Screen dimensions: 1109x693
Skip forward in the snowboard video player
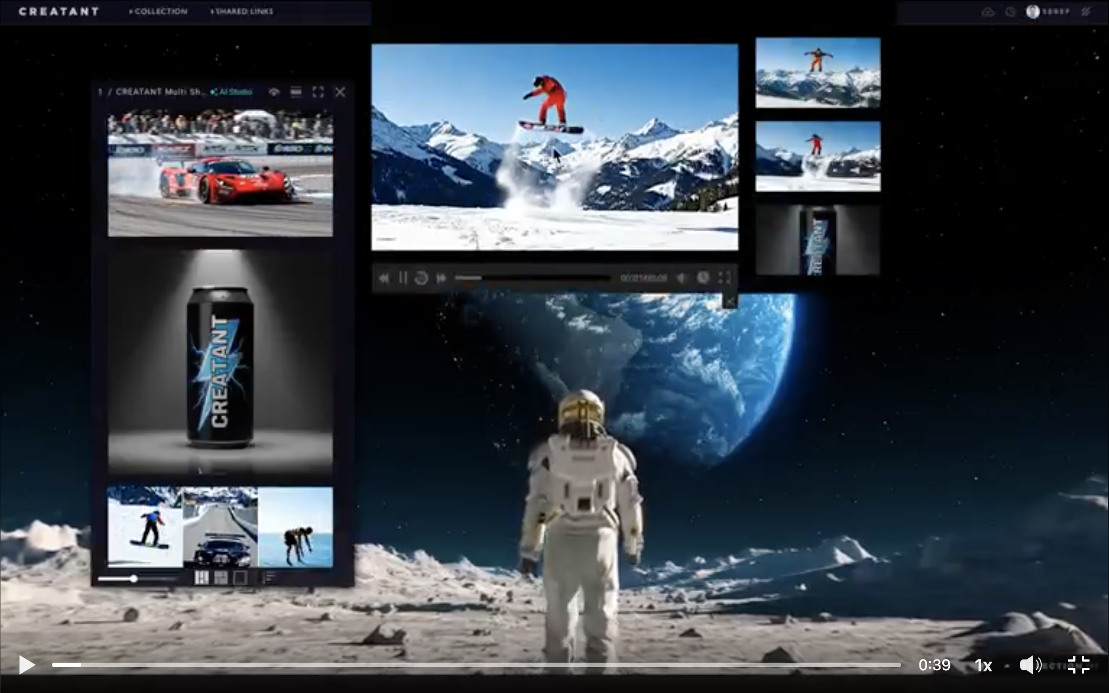(441, 278)
